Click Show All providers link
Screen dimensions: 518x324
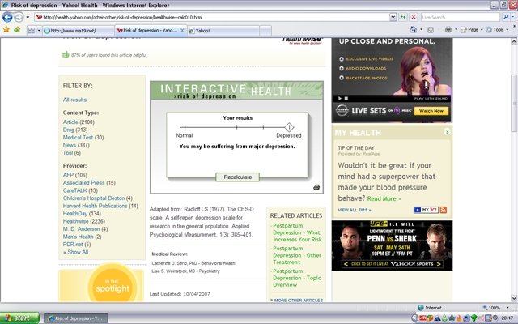[75, 252]
